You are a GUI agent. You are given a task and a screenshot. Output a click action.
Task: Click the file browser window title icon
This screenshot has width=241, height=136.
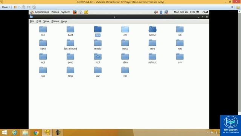[x=31, y=17]
